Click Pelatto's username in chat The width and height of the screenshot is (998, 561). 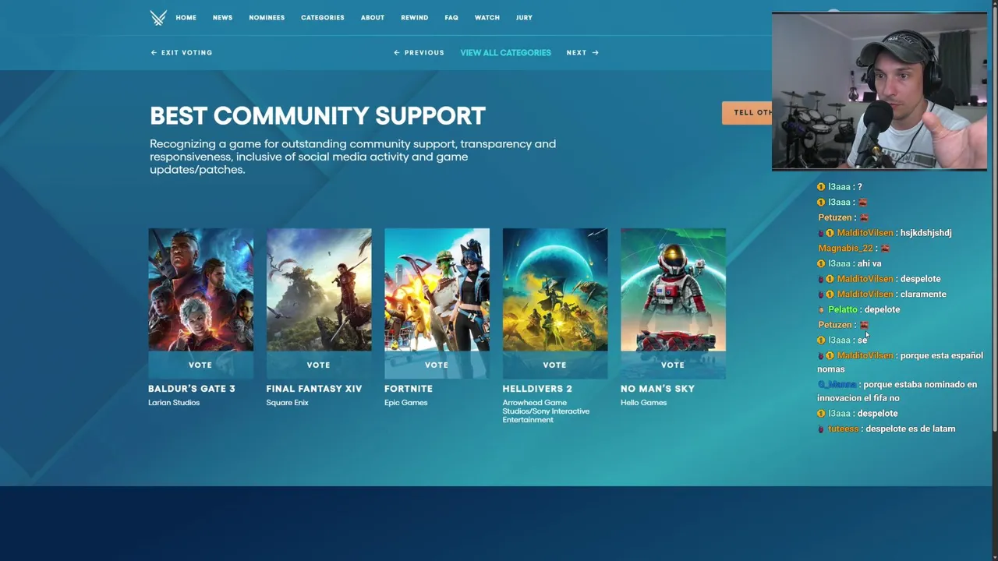843,309
